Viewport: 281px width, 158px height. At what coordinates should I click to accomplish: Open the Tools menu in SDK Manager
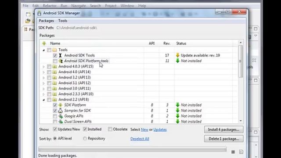62,21
